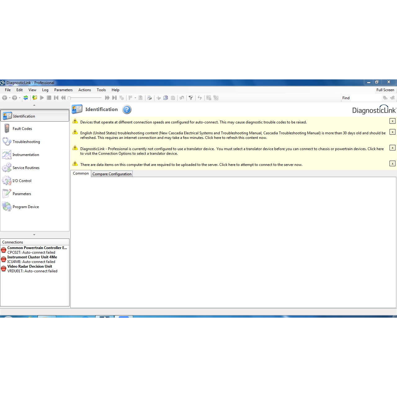This screenshot has width=397, height=397.
Task: Click the Find Previous icon
Action: (x=385, y=98)
